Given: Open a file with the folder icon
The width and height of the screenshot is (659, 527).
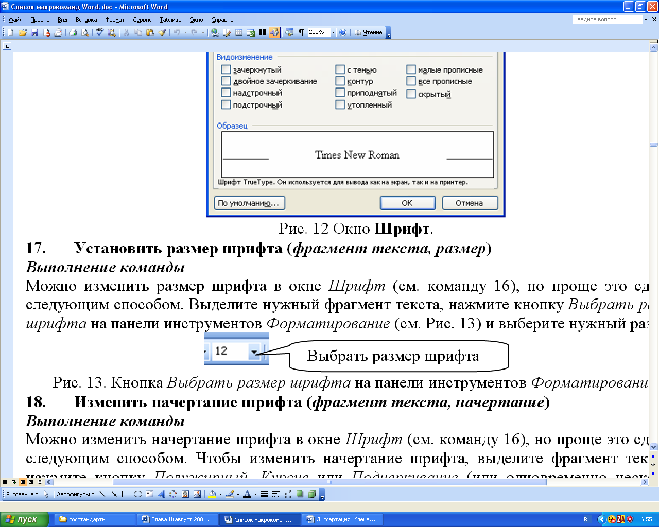Looking at the screenshot, I should pyautogui.click(x=23, y=32).
